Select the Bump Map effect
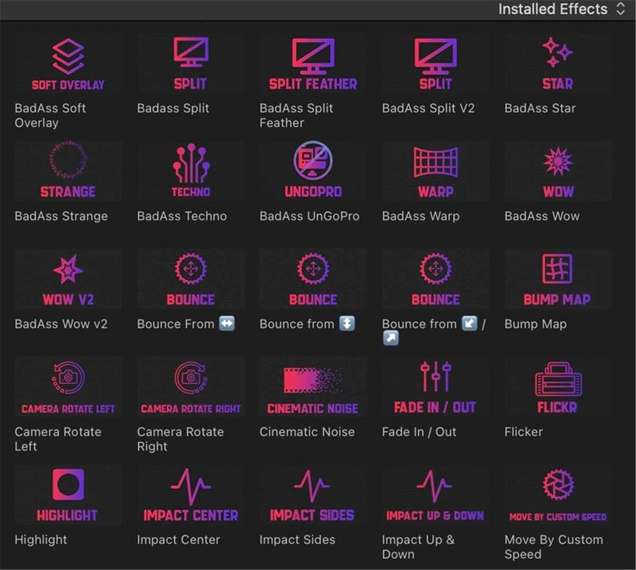The image size is (636, 570). coord(558,279)
